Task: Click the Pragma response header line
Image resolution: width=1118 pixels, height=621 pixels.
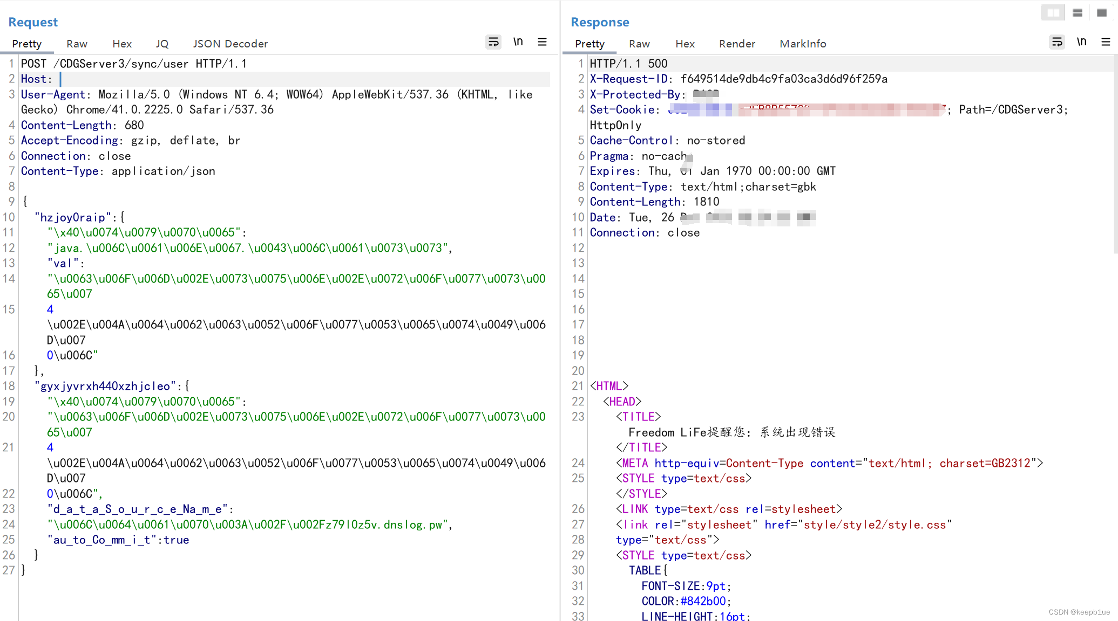Action: [641, 156]
